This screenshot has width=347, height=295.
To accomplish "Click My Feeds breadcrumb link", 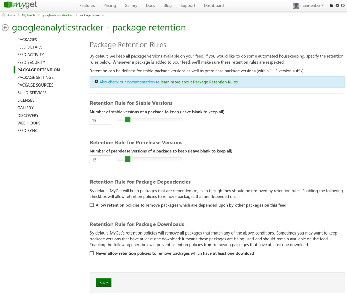I will pyautogui.click(x=28, y=15).
